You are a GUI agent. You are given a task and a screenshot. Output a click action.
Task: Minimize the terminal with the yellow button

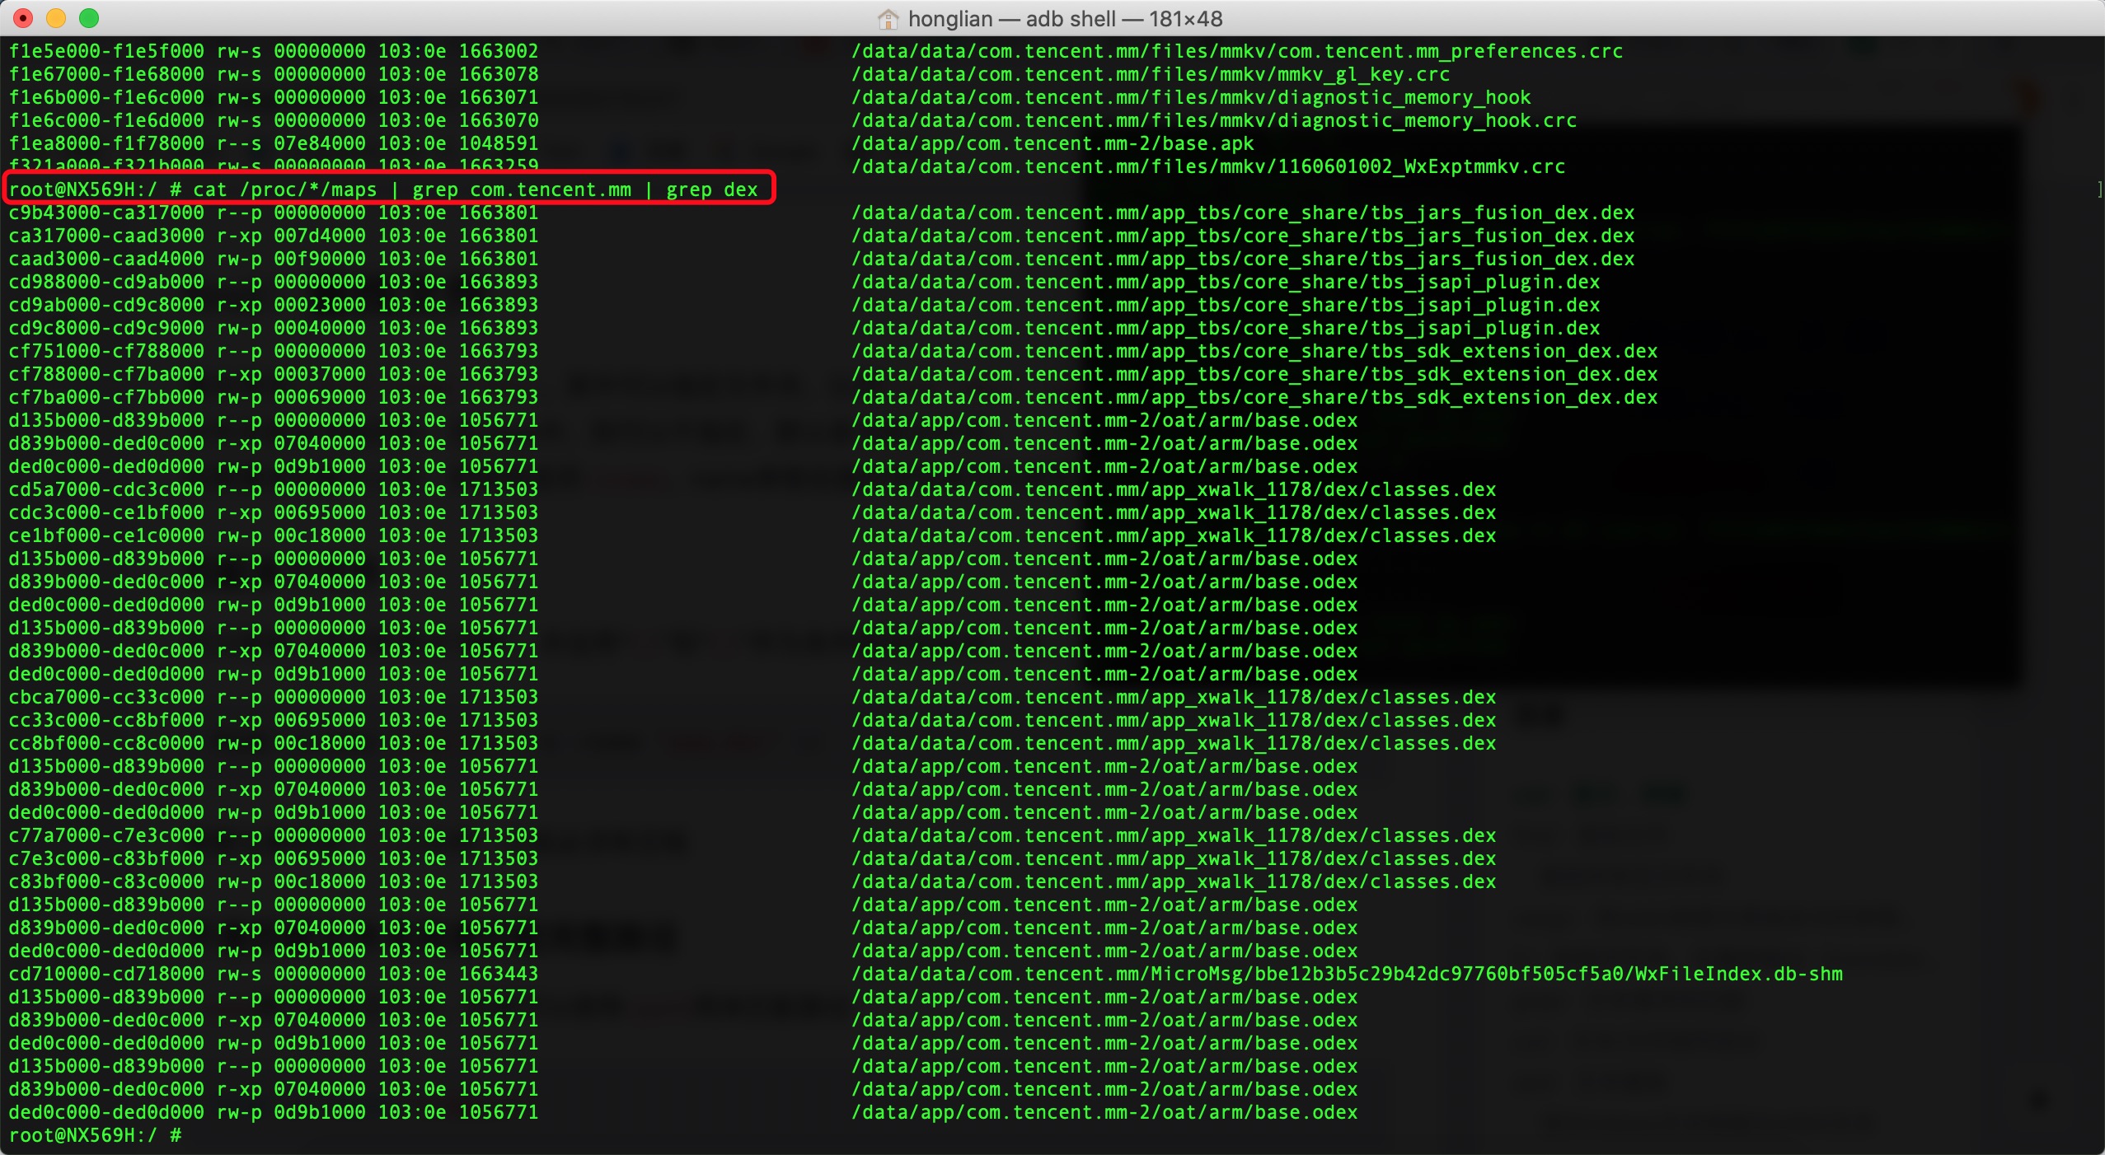click(56, 17)
